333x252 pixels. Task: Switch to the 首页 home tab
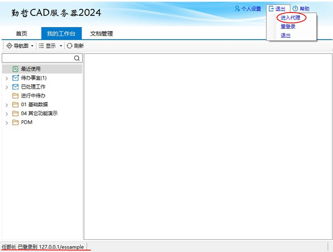point(21,34)
